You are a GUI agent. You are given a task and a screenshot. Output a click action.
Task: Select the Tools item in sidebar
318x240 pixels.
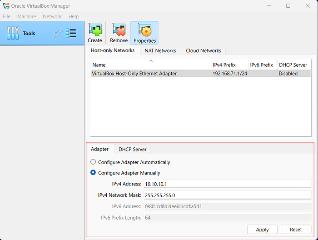point(42,33)
